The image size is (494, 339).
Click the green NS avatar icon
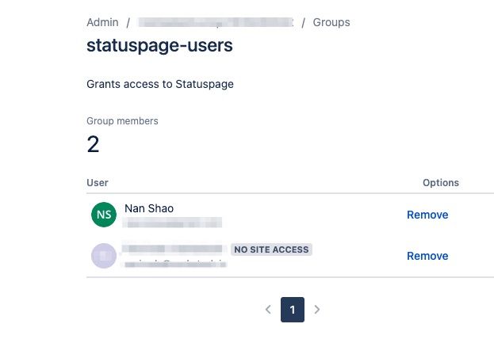point(104,215)
